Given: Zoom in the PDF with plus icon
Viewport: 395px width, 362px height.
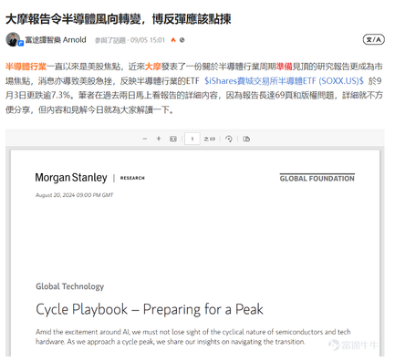Looking at the screenshot, I should pos(159,139).
